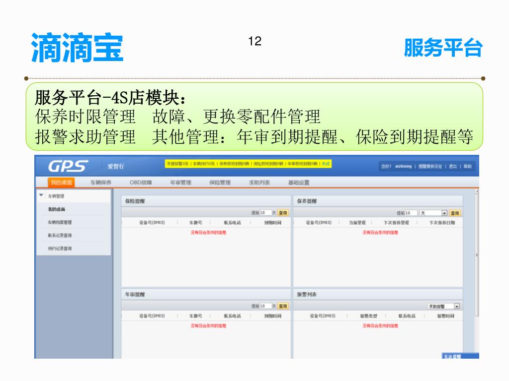Click 到期时间 column header in 年审提醒
Screen dimensions: 509x381
coord(273,316)
